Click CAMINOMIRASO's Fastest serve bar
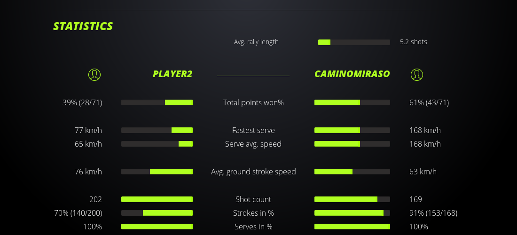The width and height of the screenshot is (517, 235). click(x=352, y=130)
